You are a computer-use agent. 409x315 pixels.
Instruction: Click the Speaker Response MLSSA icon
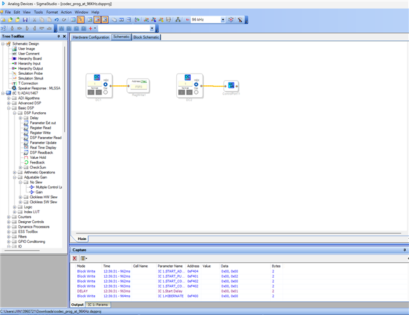coord(14,88)
